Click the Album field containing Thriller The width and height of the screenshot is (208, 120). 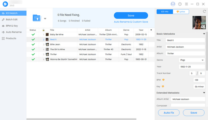(185, 53)
